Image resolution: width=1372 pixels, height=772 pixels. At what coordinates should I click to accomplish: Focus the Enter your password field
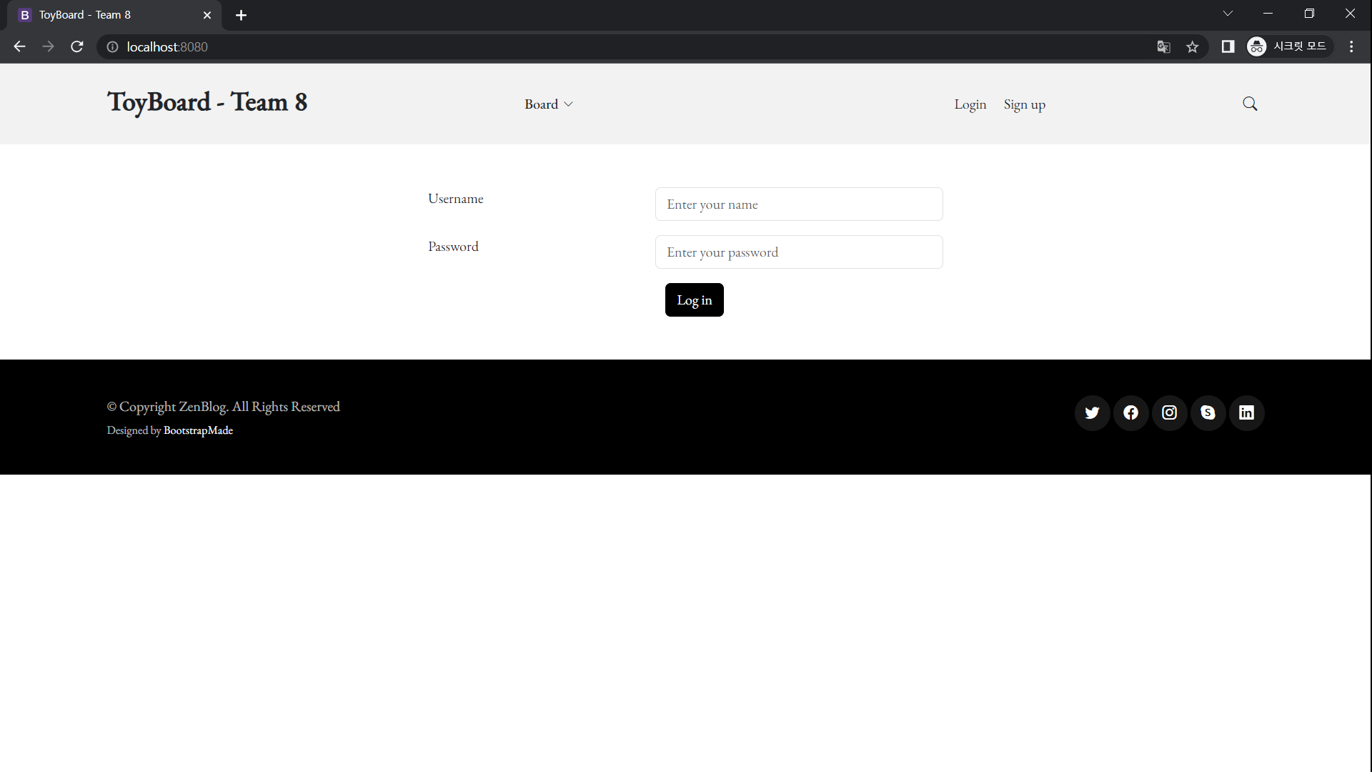click(798, 252)
